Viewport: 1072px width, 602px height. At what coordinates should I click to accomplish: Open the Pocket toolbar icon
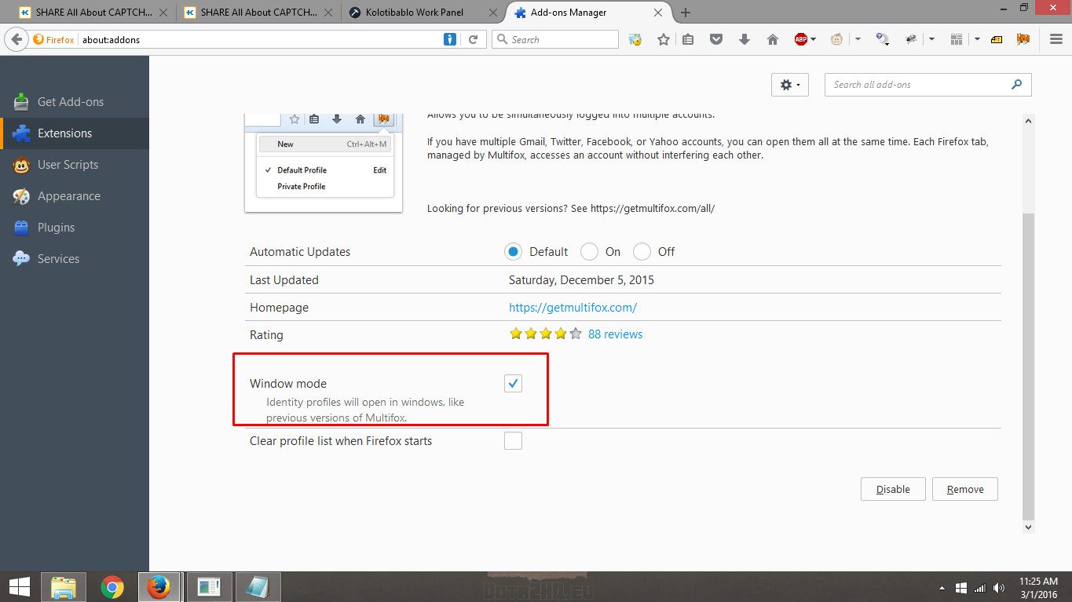pyautogui.click(x=715, y=39)
